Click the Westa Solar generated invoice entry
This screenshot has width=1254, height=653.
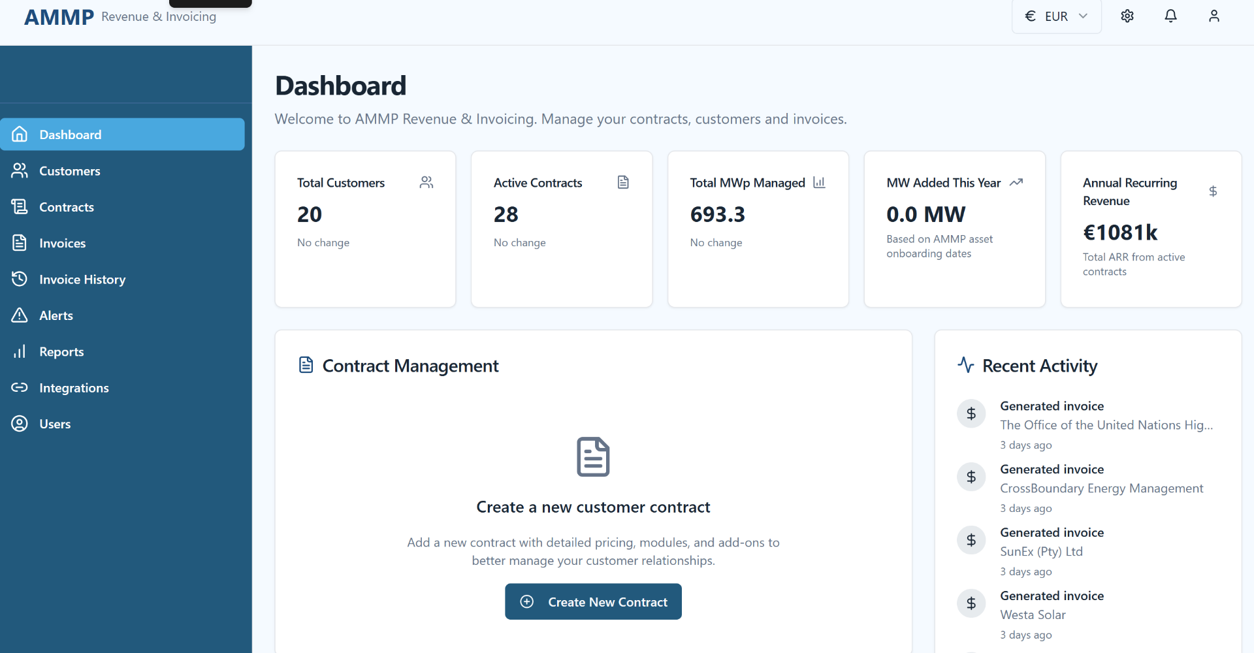1033,614
